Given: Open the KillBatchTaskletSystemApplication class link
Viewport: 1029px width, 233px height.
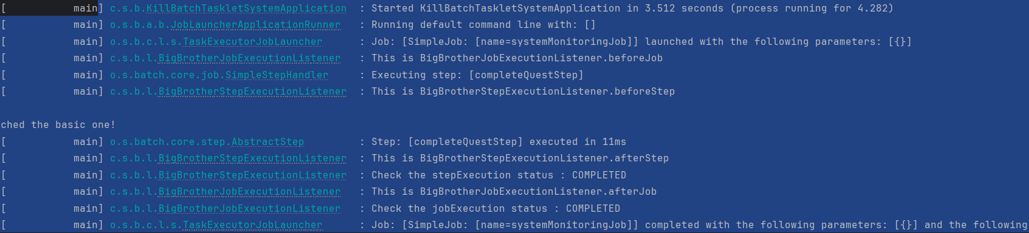Looking at the screenshot, I should point(246,8).
